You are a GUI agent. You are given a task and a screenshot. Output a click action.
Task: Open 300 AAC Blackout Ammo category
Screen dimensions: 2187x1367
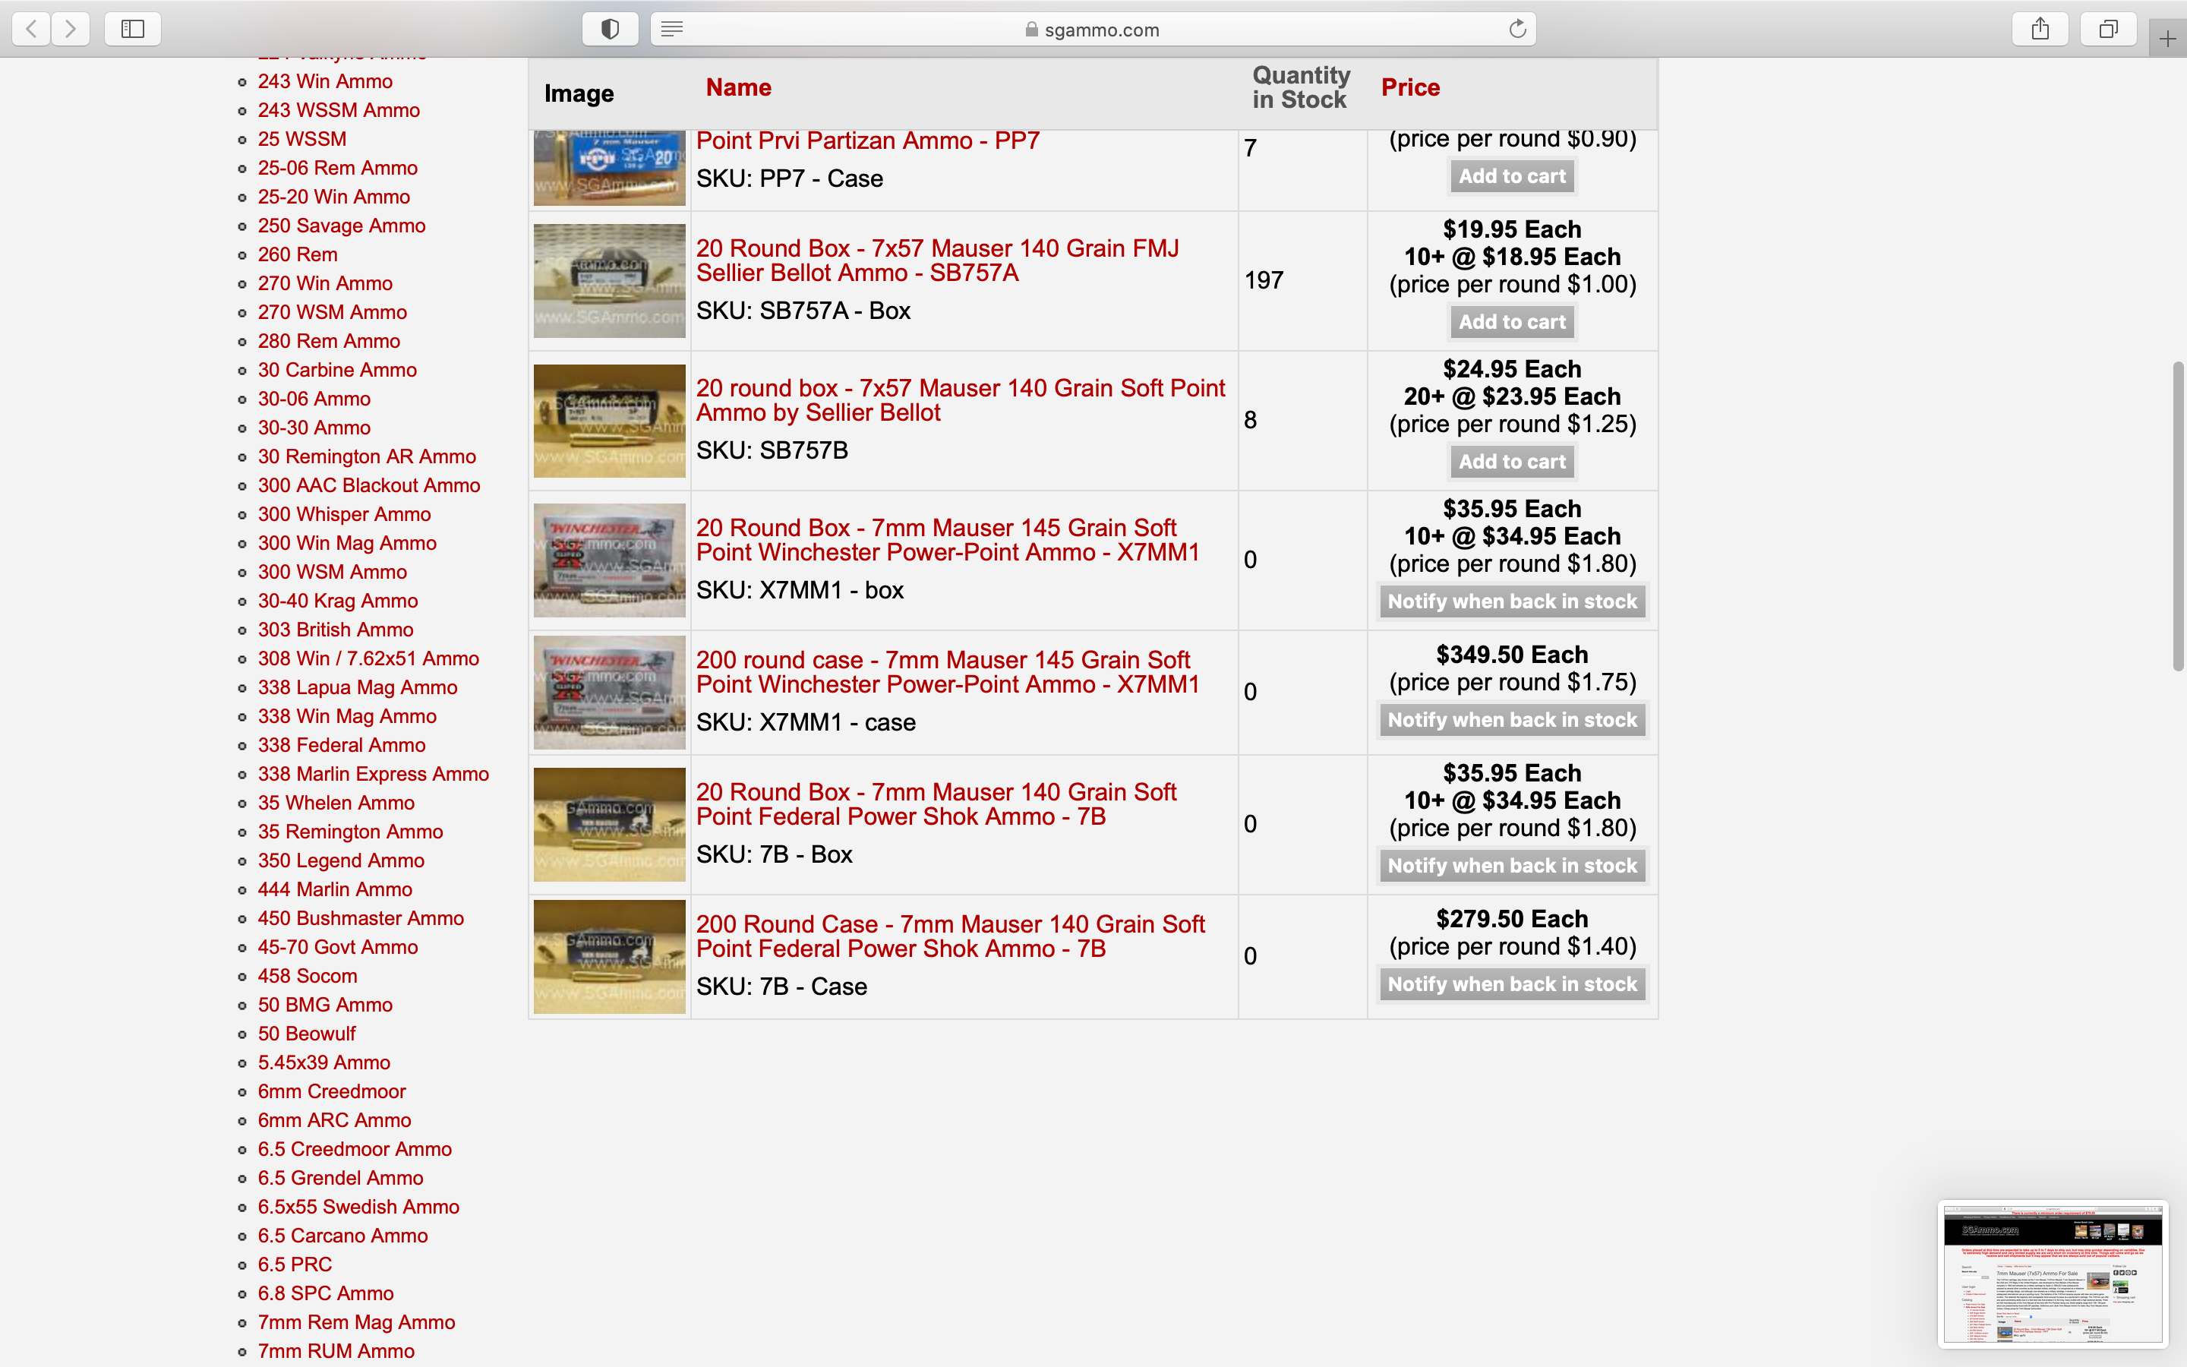(369, 485)
